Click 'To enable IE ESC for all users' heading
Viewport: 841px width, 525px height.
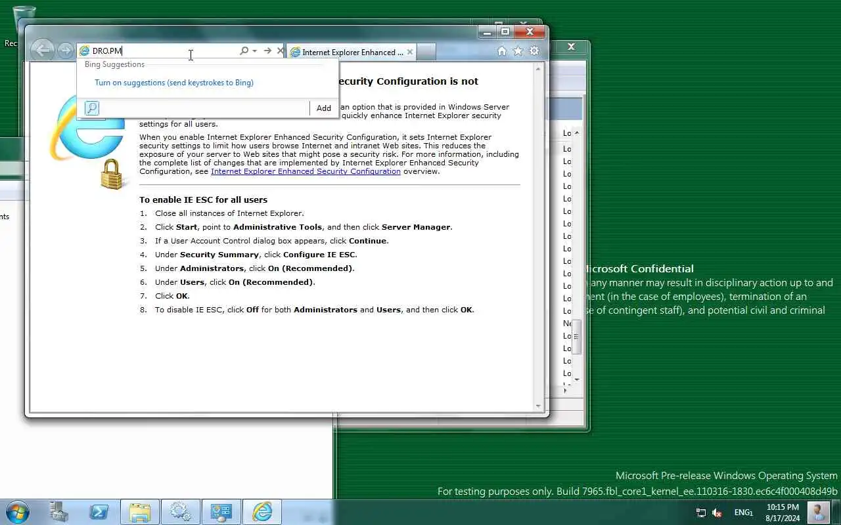point(203,199)
